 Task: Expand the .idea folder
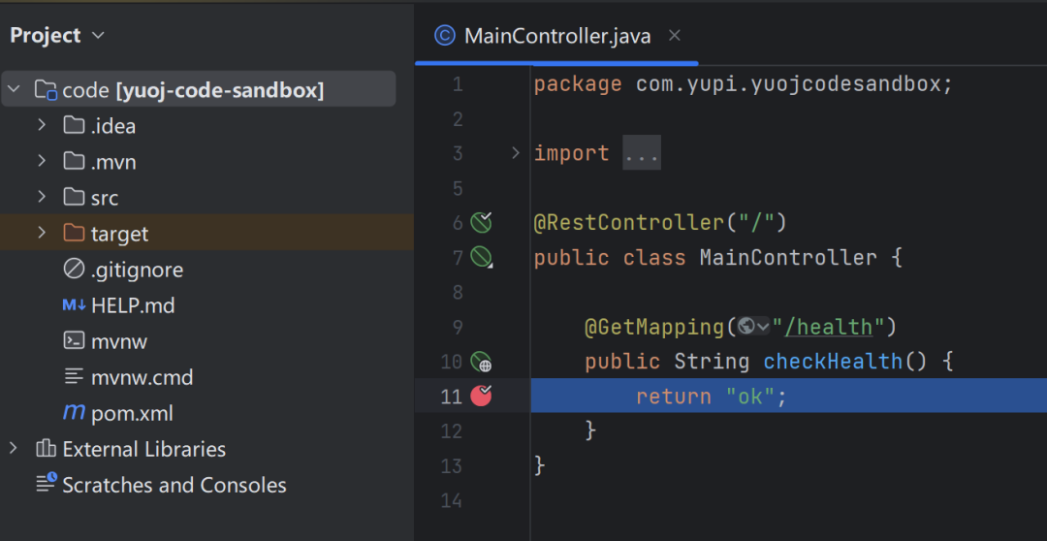click(42, 125)
